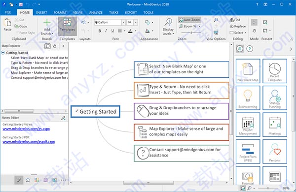Open the Recent Templates tile
Image resolution: width=296 pixels, height=192 pixels.
275,71
